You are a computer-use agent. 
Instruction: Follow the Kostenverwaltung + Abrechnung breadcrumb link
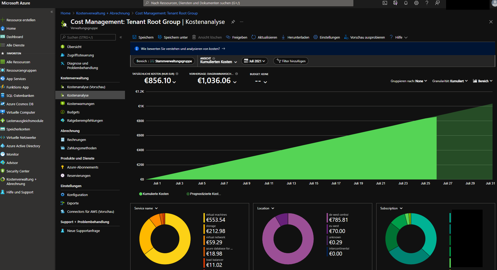coord(103,13)
